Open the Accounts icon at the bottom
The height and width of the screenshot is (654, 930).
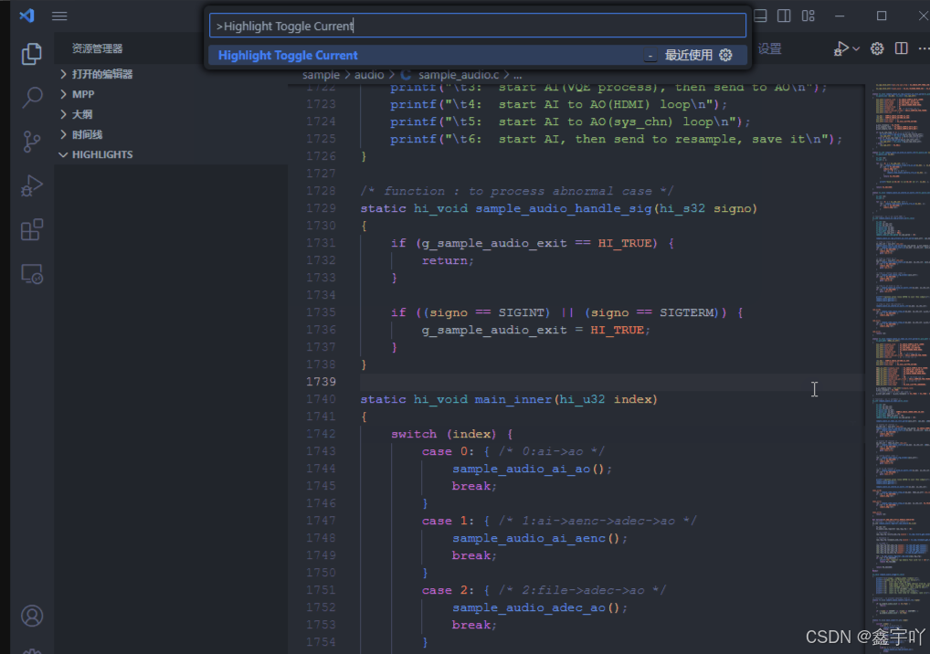click(32, 616)
